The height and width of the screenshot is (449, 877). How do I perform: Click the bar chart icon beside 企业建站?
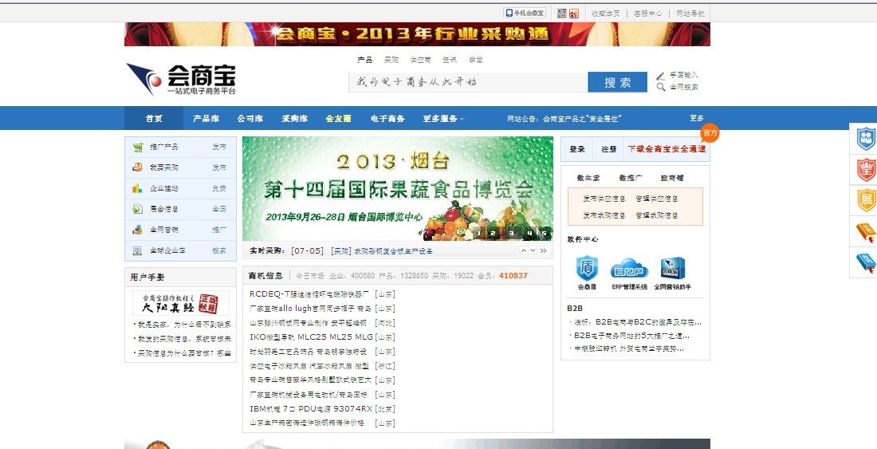[138, 188]
